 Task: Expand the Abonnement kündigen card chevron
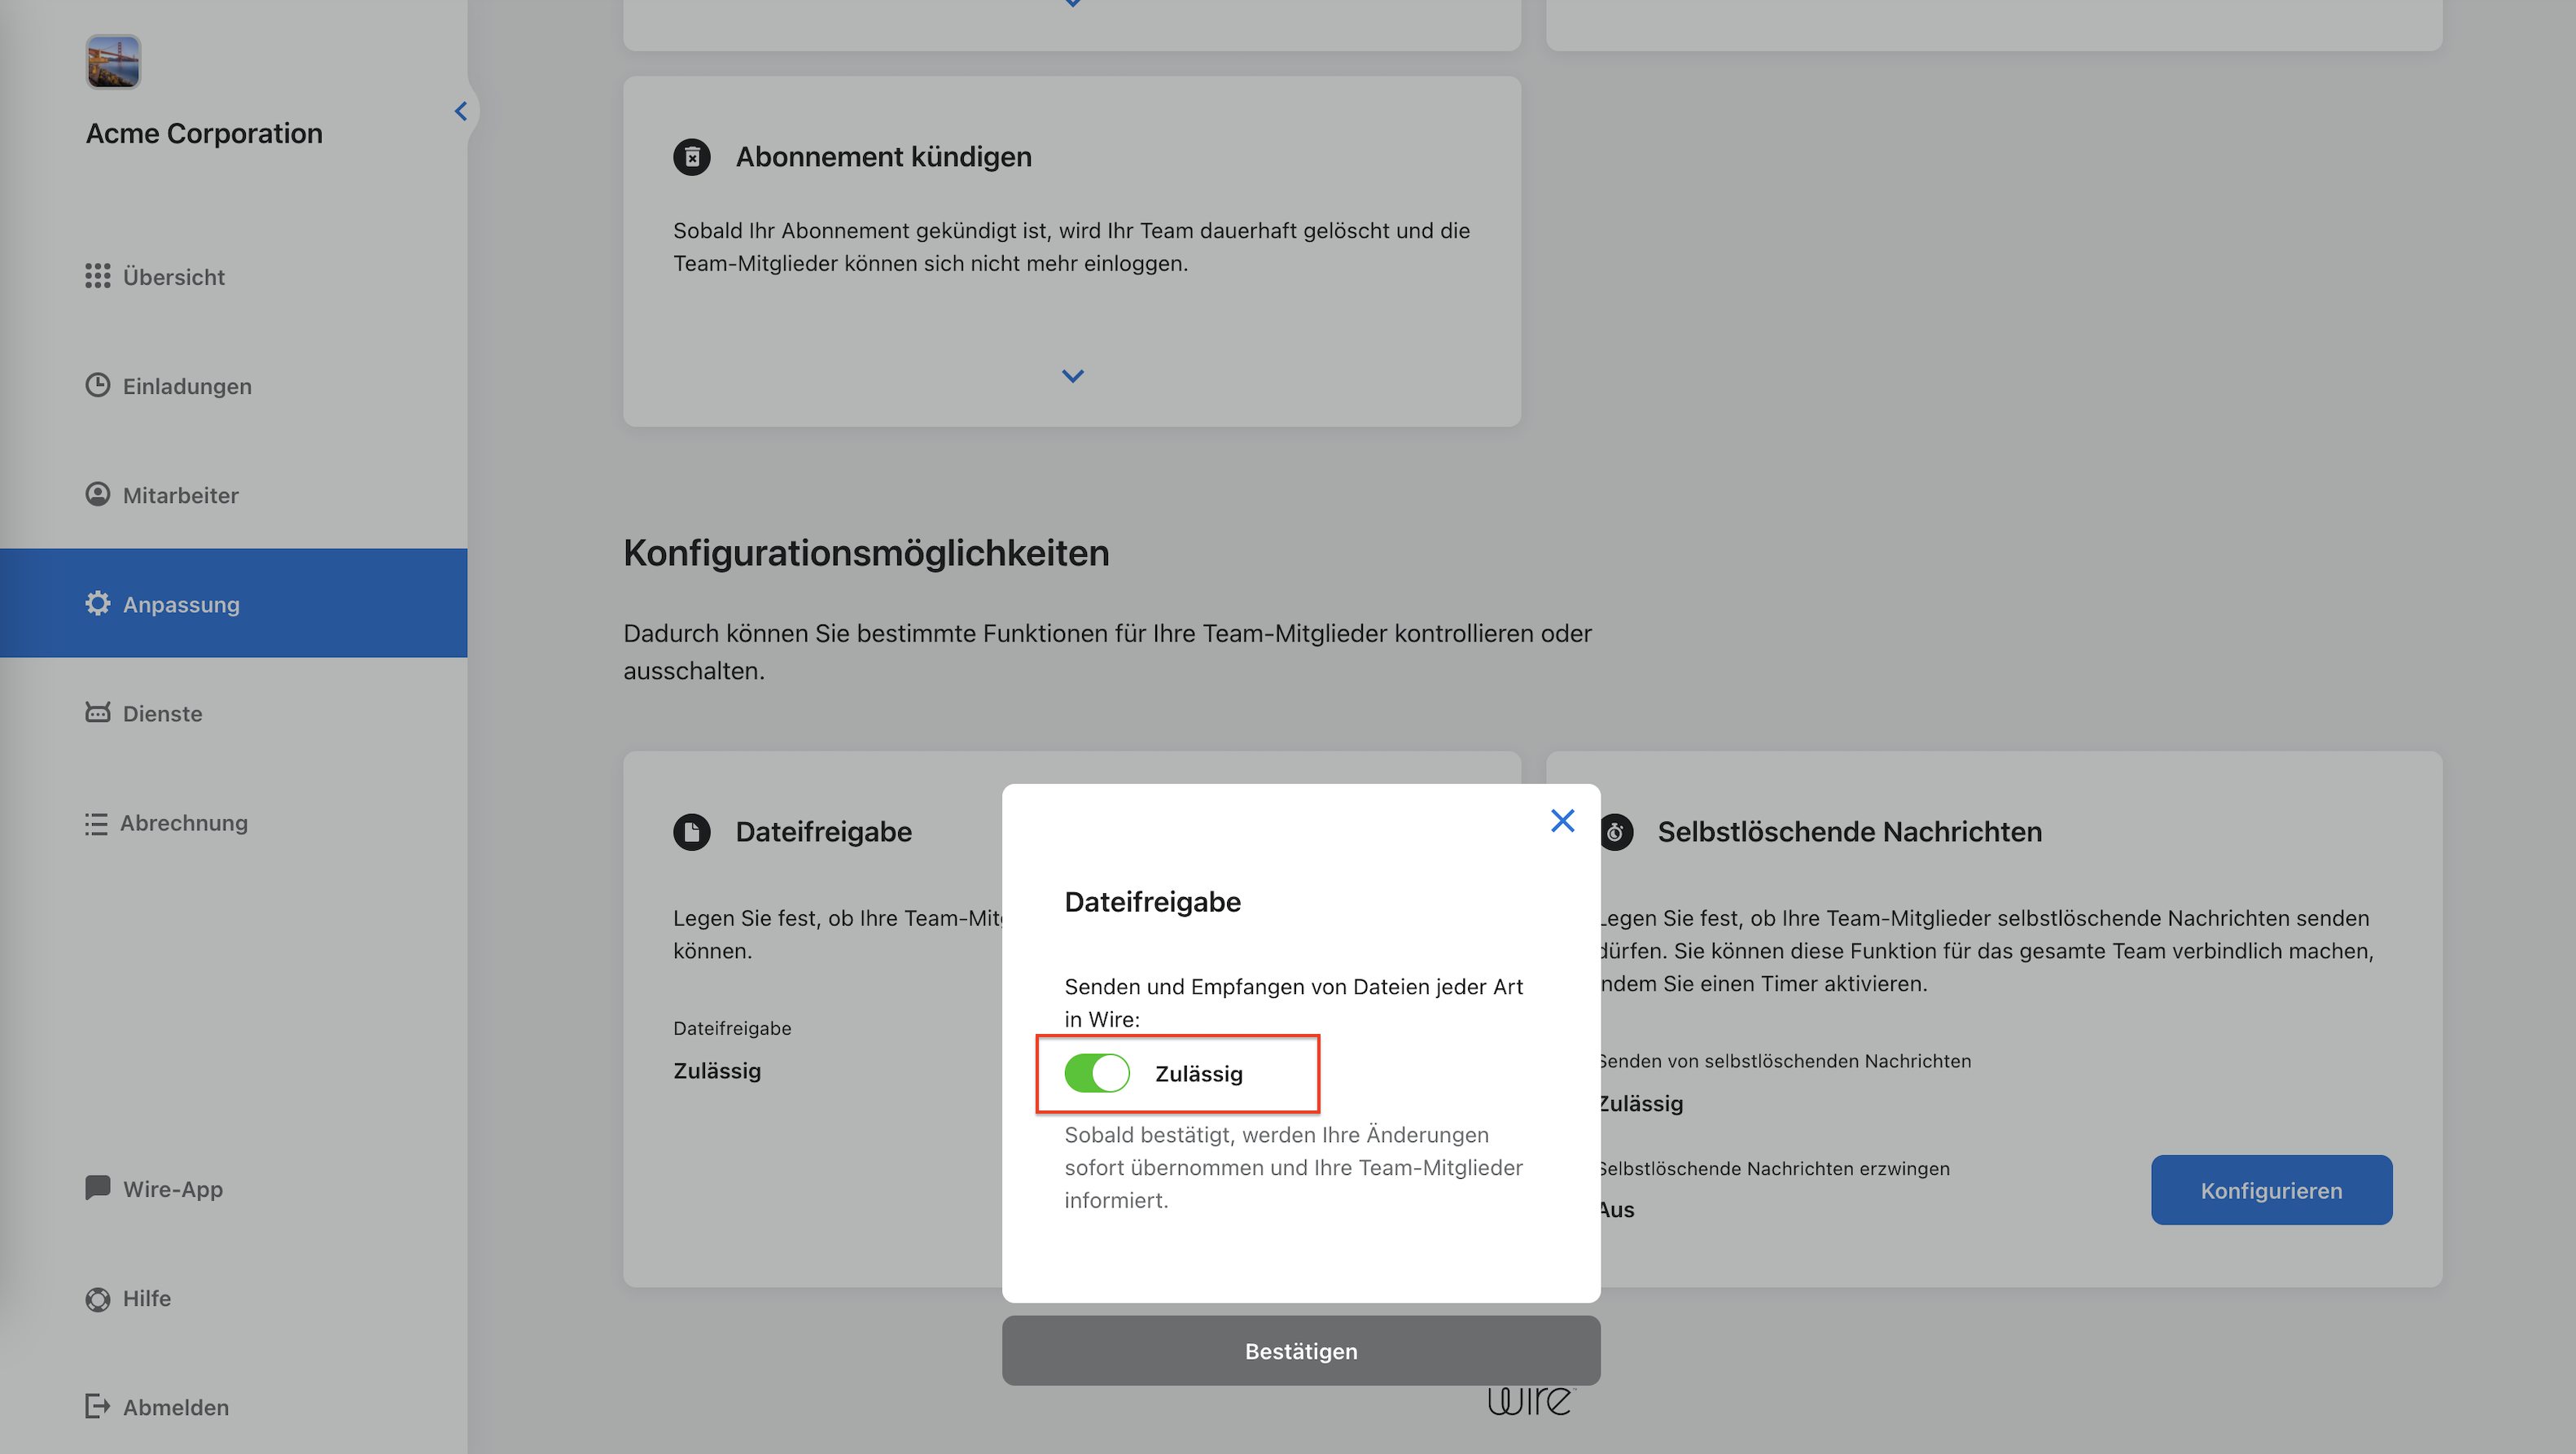(1072, 376)
